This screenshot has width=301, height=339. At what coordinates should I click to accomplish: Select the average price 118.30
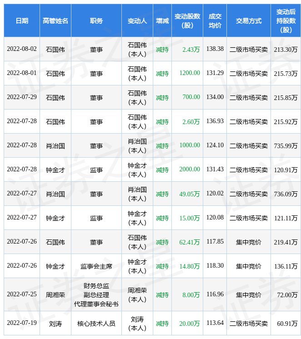215,265
